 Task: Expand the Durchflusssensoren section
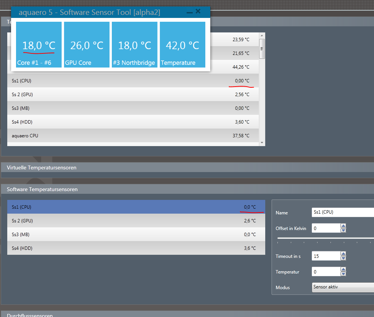(187, 314)
